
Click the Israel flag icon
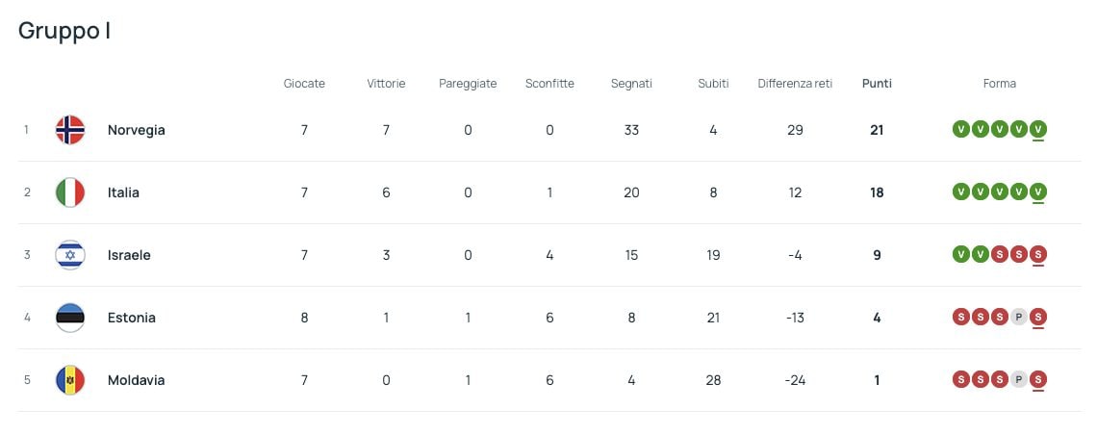70,255
